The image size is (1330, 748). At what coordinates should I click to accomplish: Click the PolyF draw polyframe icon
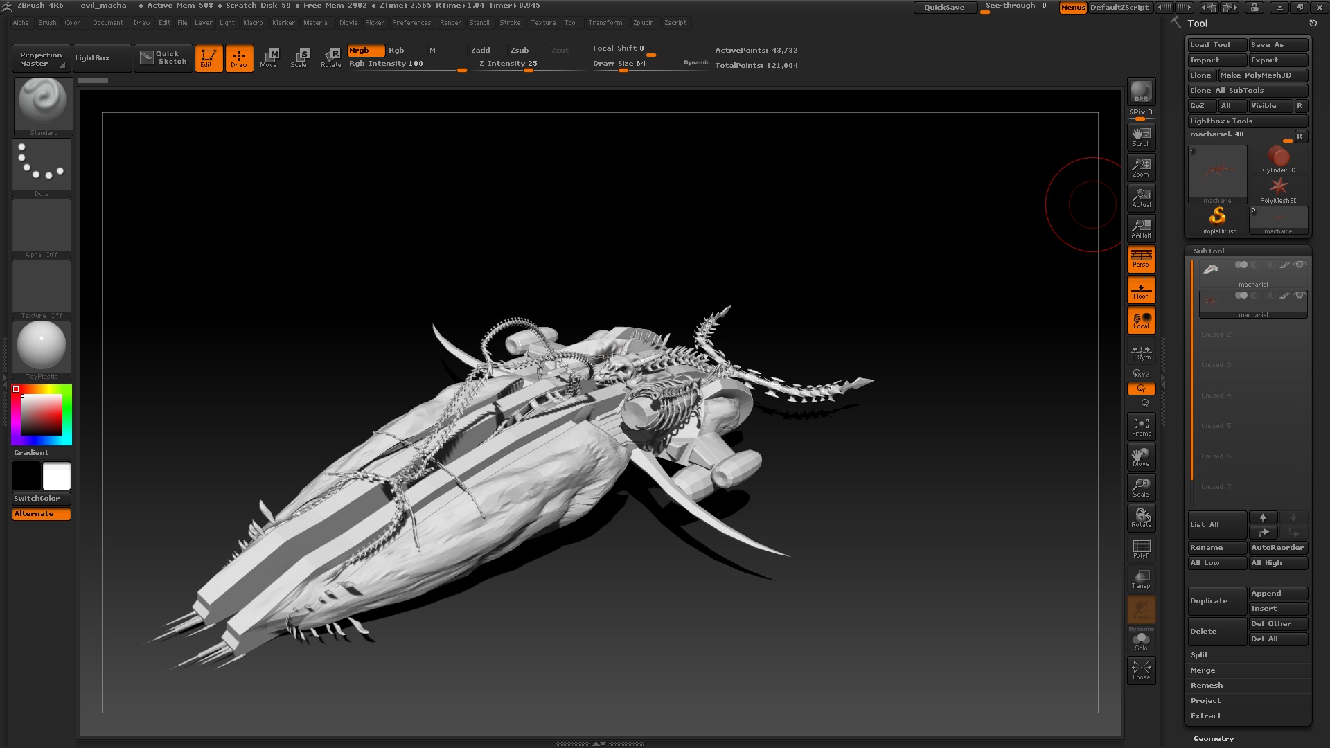click(x=1141, y=549)
